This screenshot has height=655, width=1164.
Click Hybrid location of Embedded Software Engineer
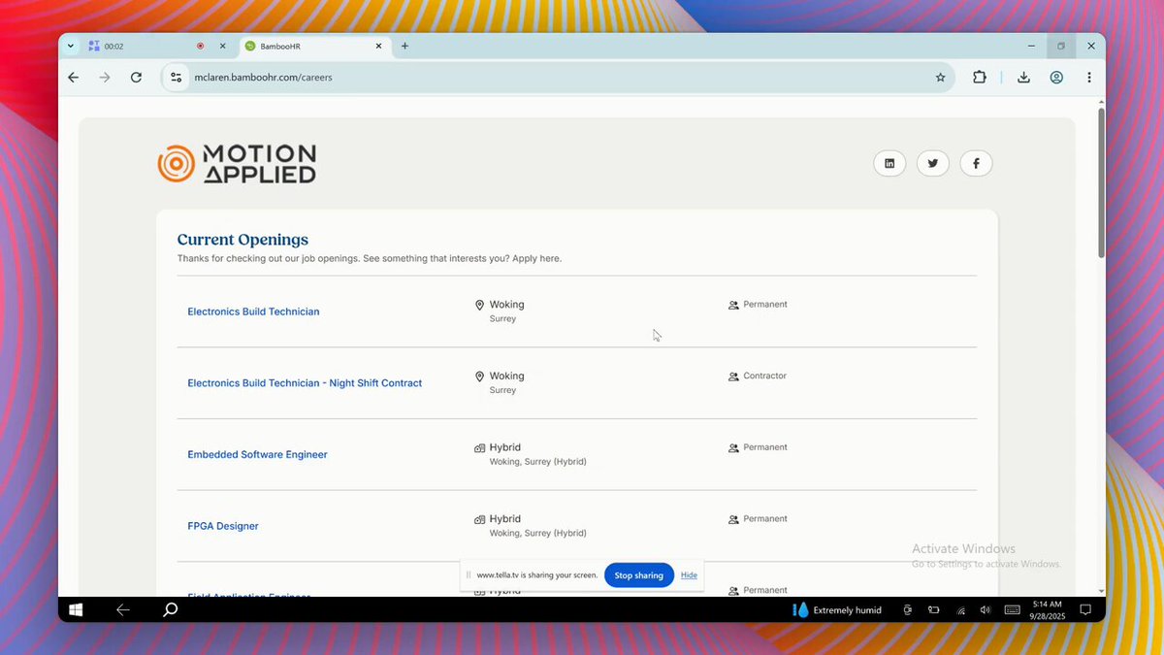tap(504, 447)
